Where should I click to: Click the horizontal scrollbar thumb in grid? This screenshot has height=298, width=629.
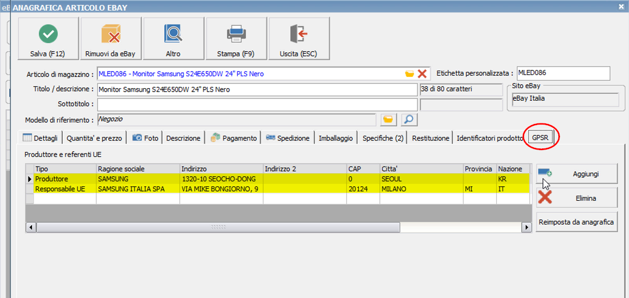218,227
